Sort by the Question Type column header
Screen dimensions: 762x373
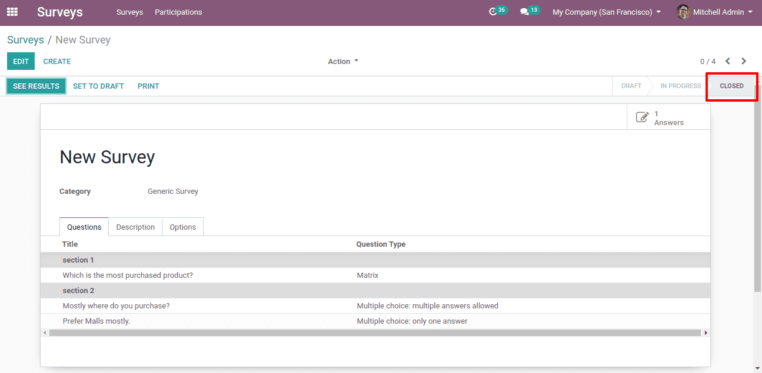click(381, 244)
